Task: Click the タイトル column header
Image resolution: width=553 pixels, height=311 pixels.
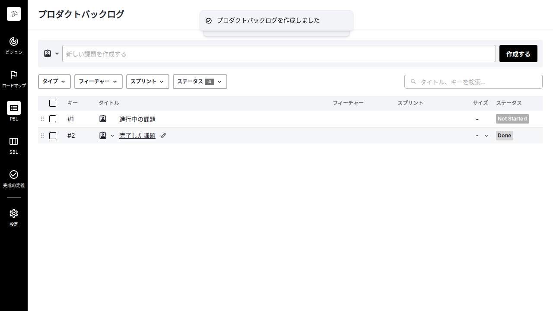Action: (109, 103)
